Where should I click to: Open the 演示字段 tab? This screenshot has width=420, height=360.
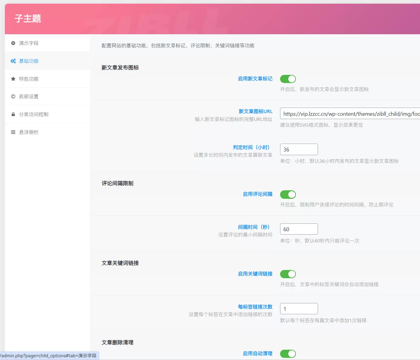(x=47, y=43)
